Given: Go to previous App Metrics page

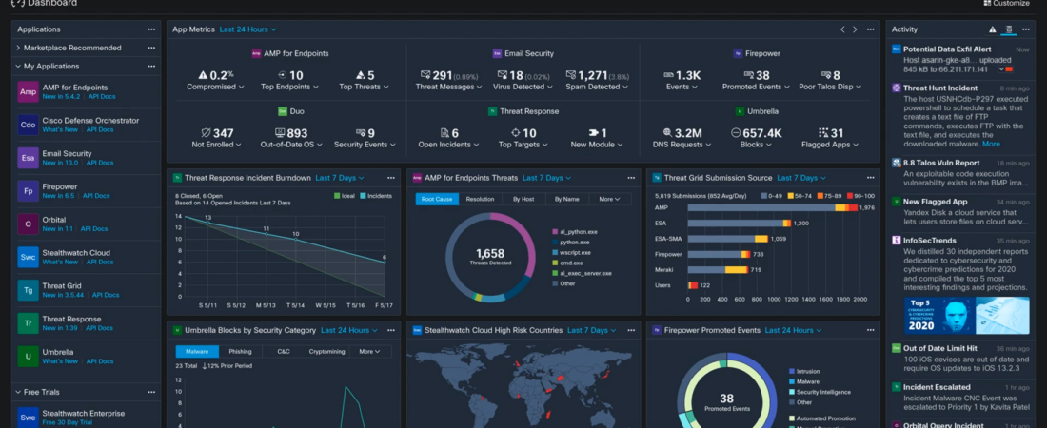Looking at the screenshot, I should pyautogui.click(x=842, y=29).
